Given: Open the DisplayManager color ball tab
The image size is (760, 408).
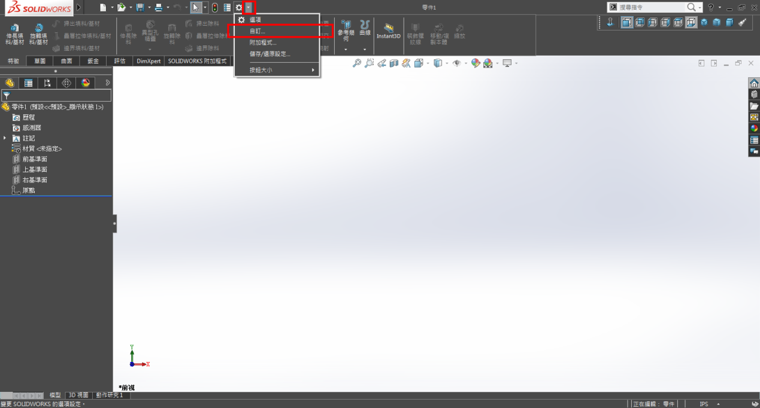Looking at the screenshot, I should 86,83.
